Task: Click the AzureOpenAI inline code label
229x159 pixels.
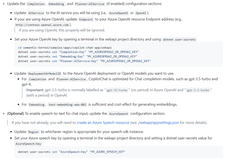Action: point(118,13)
